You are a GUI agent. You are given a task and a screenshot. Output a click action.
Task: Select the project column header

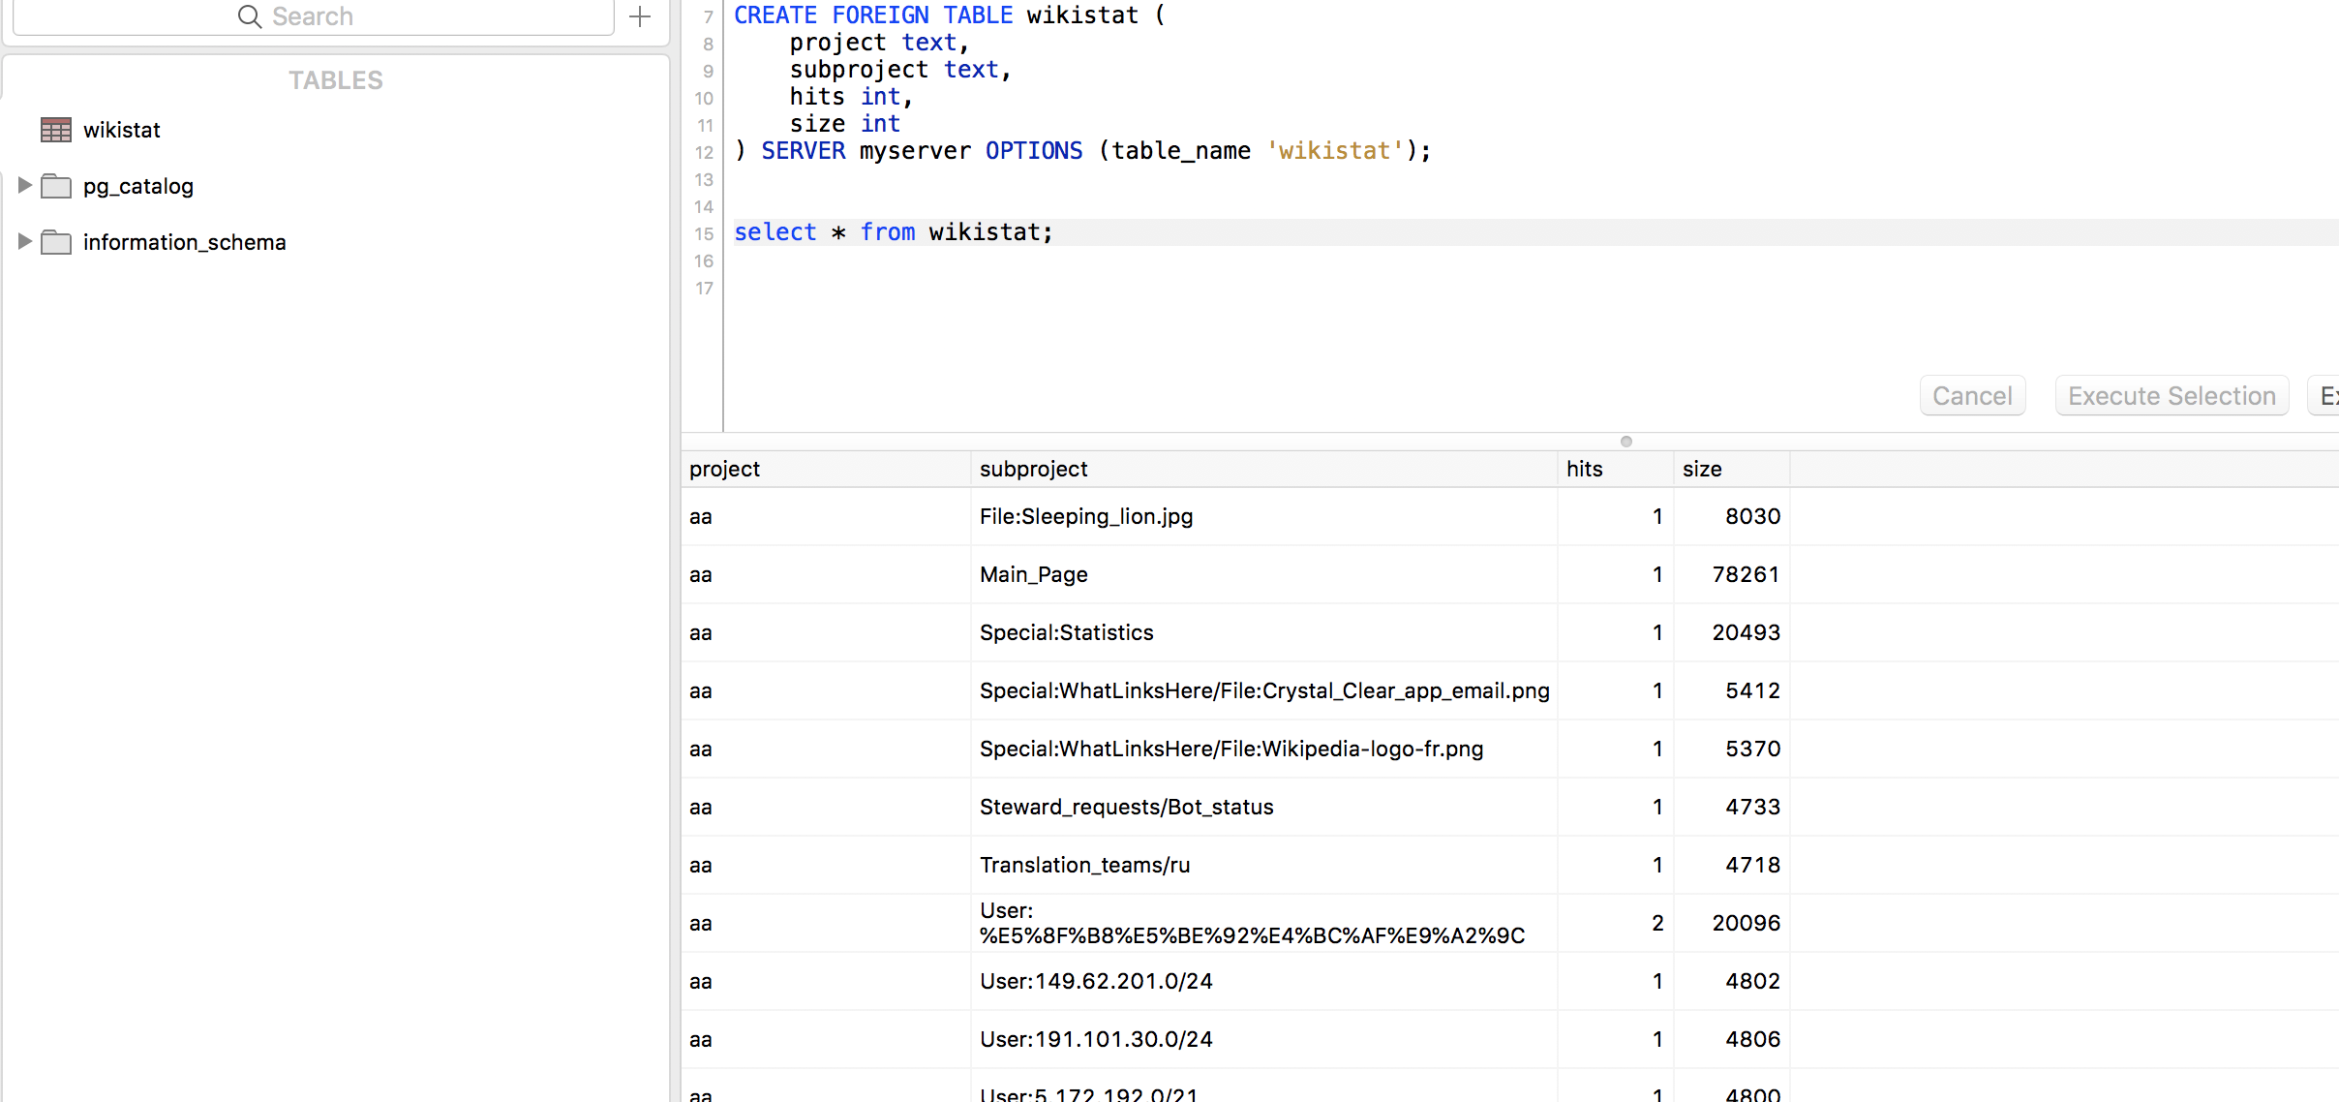click(x=723, y=469)
